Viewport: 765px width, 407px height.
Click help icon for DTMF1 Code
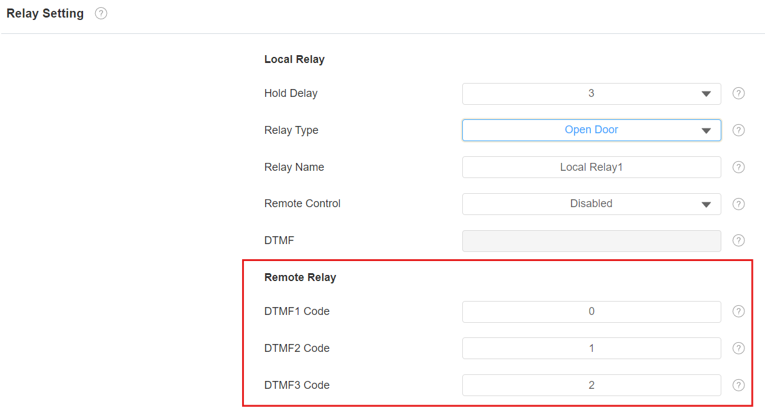(738, 311)
